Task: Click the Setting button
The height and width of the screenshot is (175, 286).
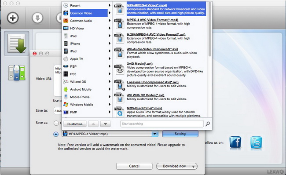Action: pos(180,134)
